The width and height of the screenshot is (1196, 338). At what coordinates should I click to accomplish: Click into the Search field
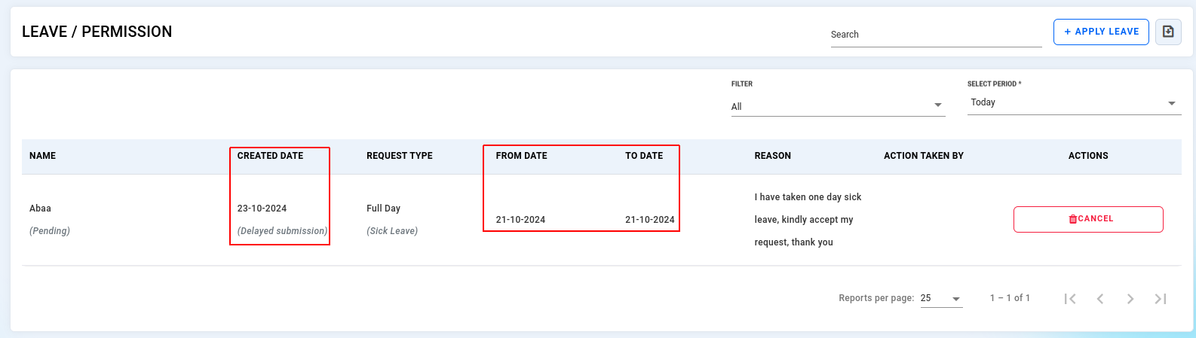point(936,35)
